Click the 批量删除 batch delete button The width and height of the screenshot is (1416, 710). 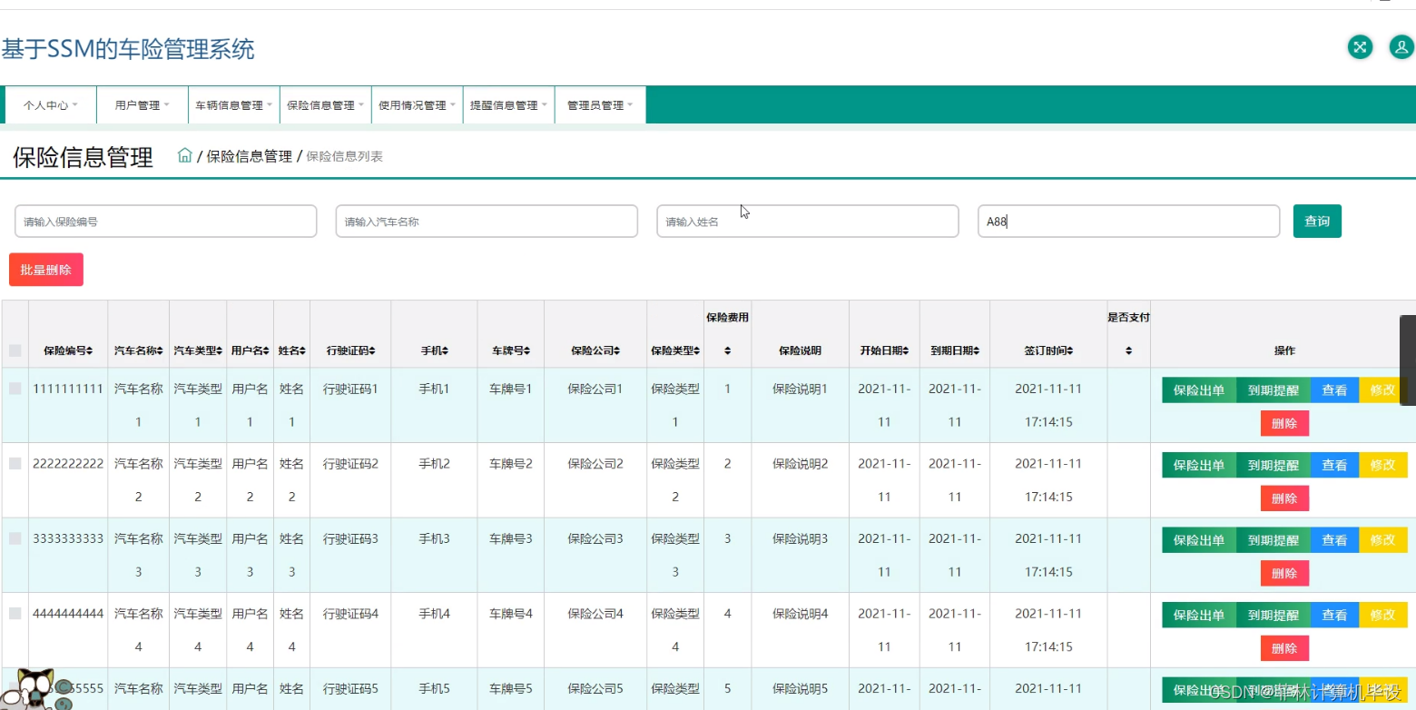[45, 270]
